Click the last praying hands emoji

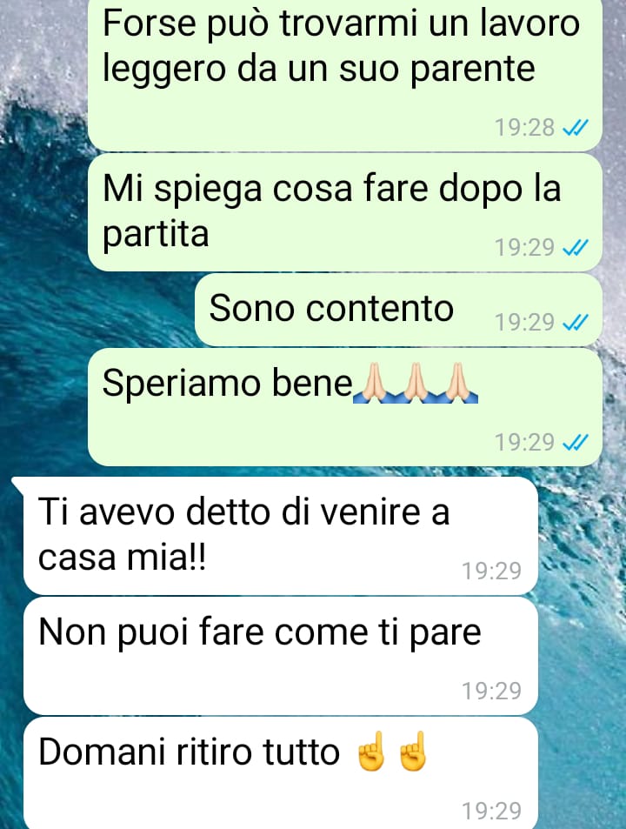(x=457, y=383)
